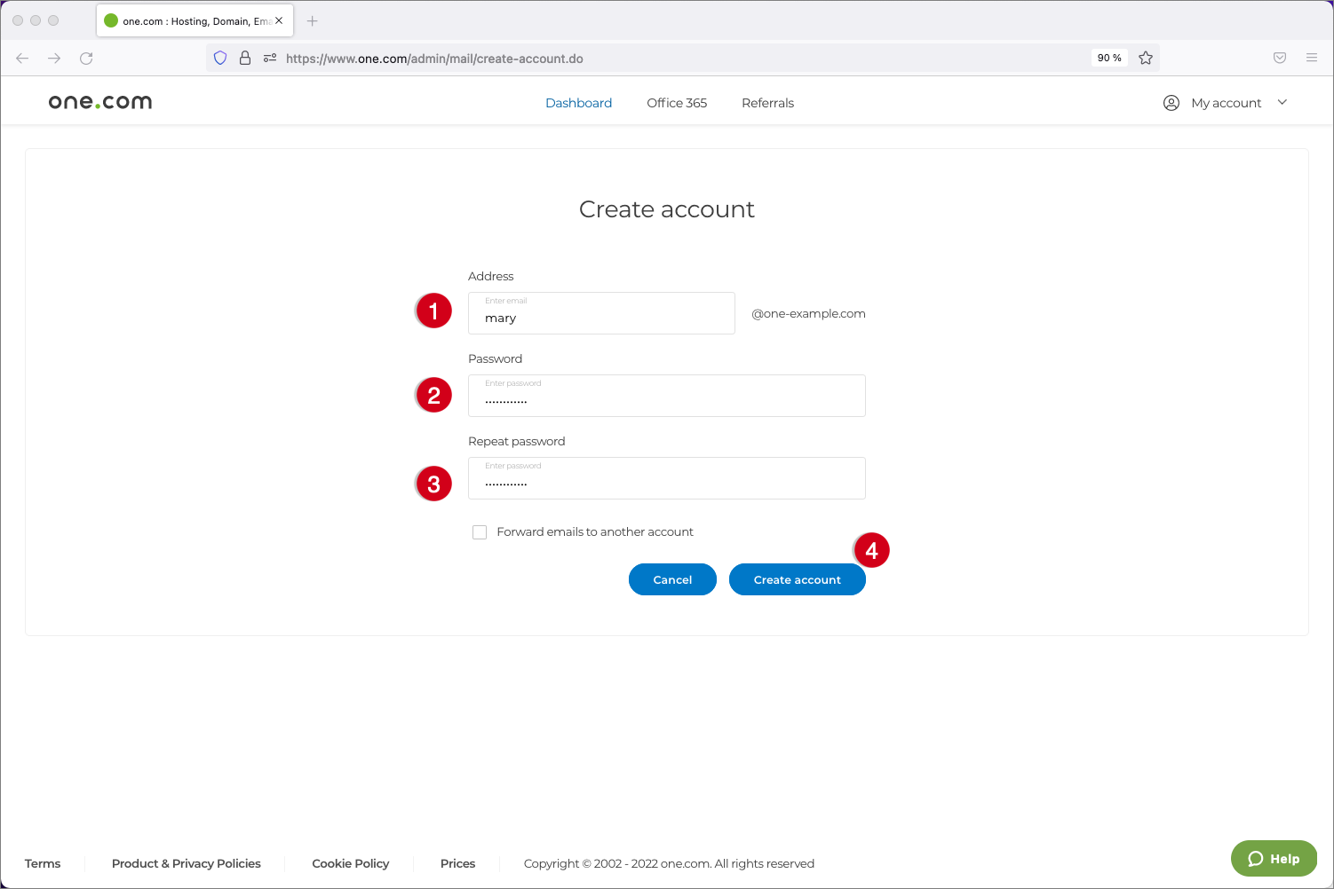The image size is (1334, 889).
Task: Click the My account label
Action: (1227, 103)
